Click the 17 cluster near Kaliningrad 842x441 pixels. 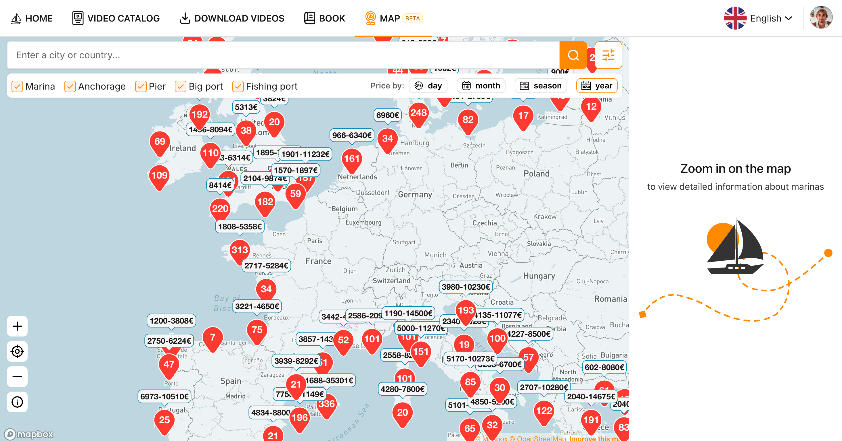tap(523, 117)
